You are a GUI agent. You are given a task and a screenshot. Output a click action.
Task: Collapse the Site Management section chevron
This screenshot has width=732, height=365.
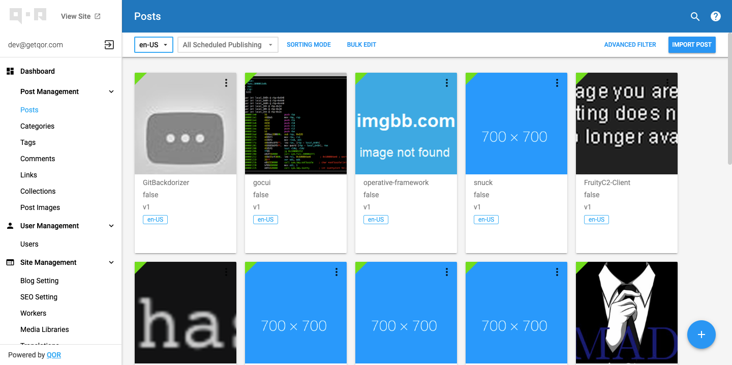pos(111,262)
